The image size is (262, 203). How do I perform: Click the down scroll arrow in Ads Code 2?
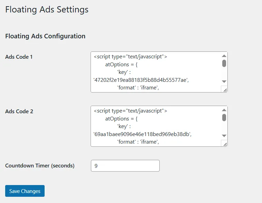click(224, 136)
